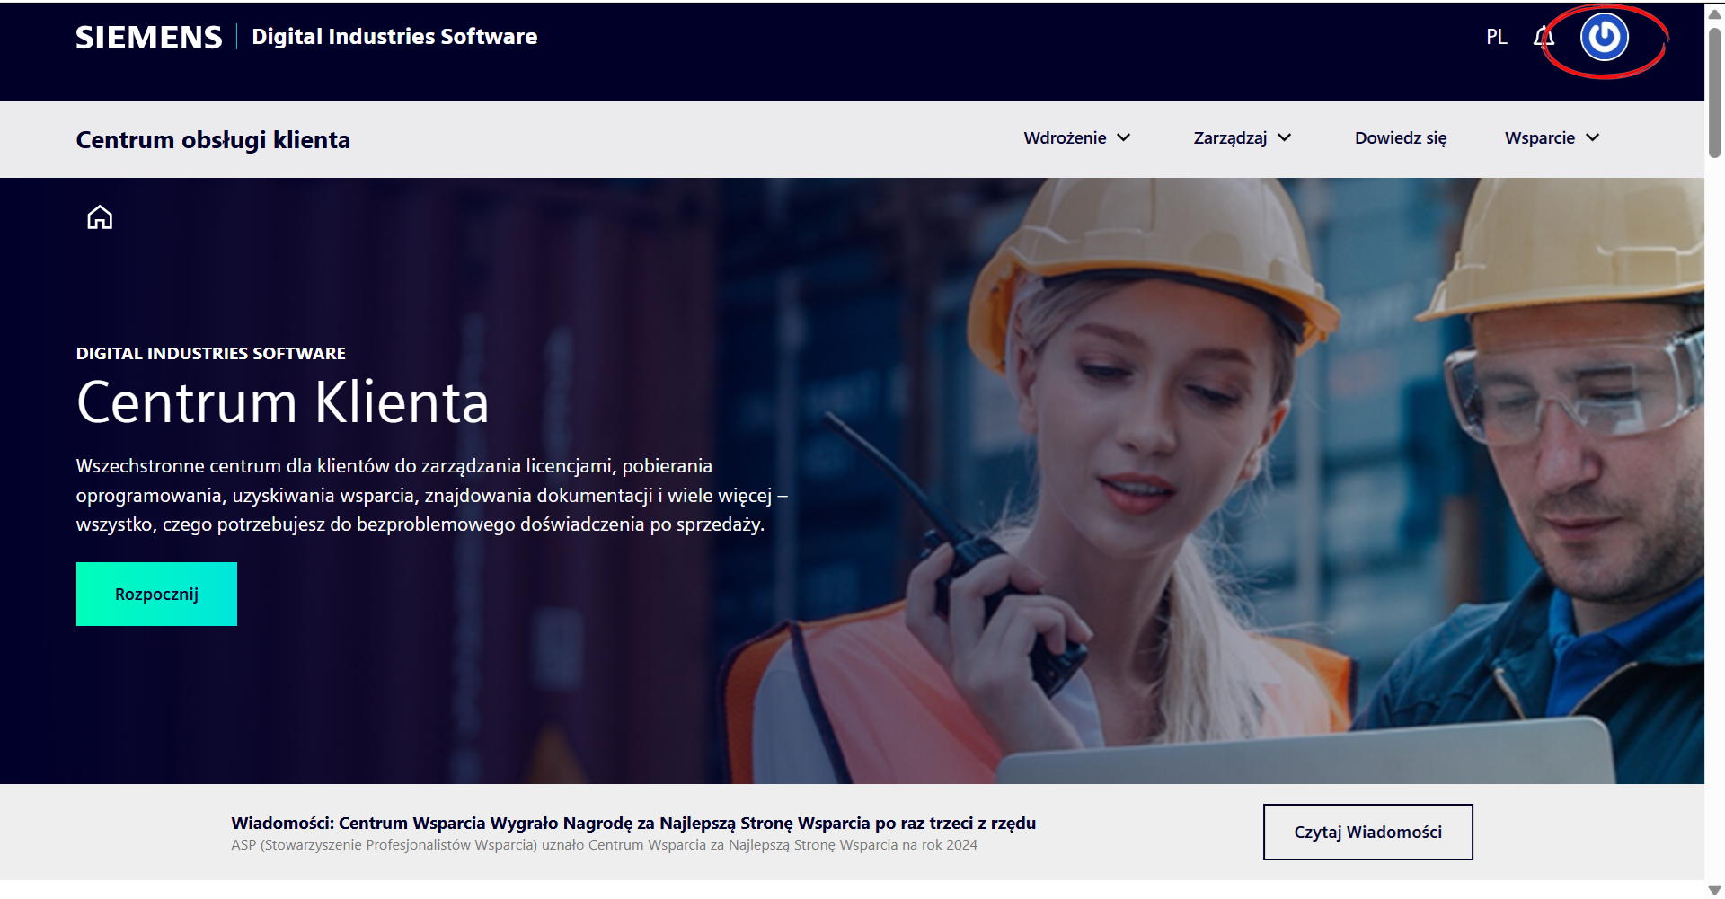Change language via PL selector

point(1496,37)
